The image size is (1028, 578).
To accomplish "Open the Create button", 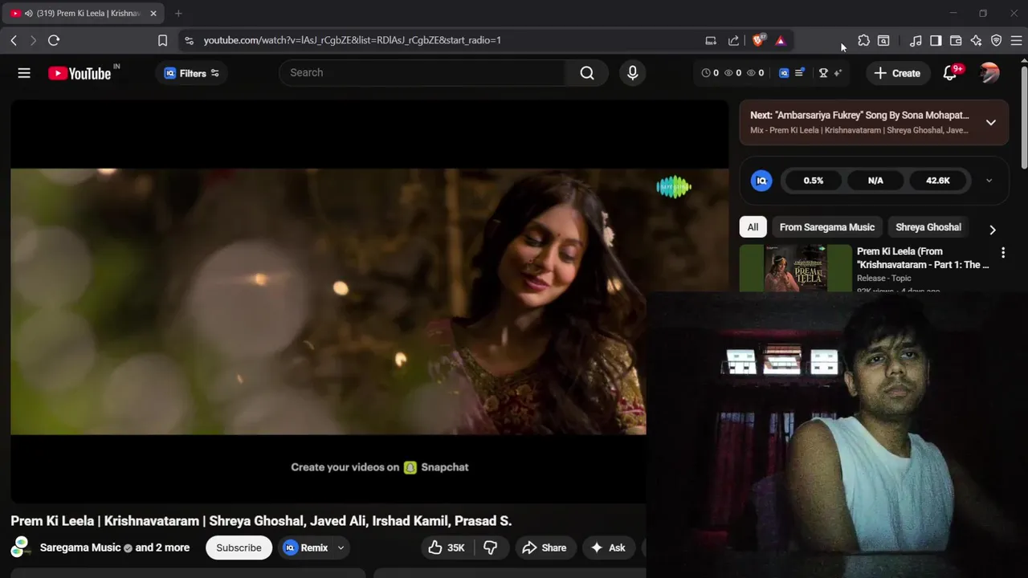I will (897, 73).
